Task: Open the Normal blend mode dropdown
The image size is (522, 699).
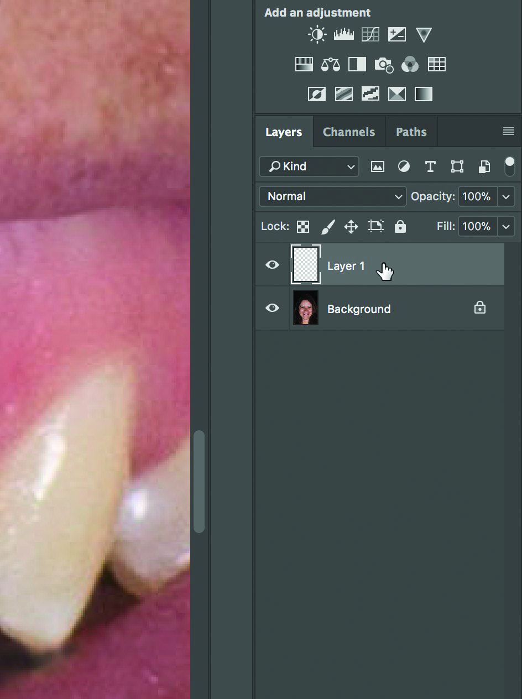Action: click(332, 196)
